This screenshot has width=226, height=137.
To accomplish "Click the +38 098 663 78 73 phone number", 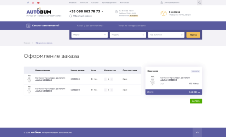I will point(85,11).
